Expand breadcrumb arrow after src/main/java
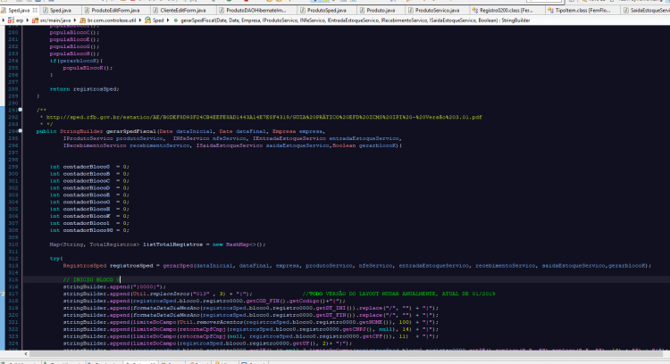Screen dimensions: 670x364 75,20
